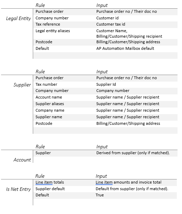Viewport: 182px width, 214px height.
Task: Click Postcode rule in Supplier table
Action: point(44,123)
